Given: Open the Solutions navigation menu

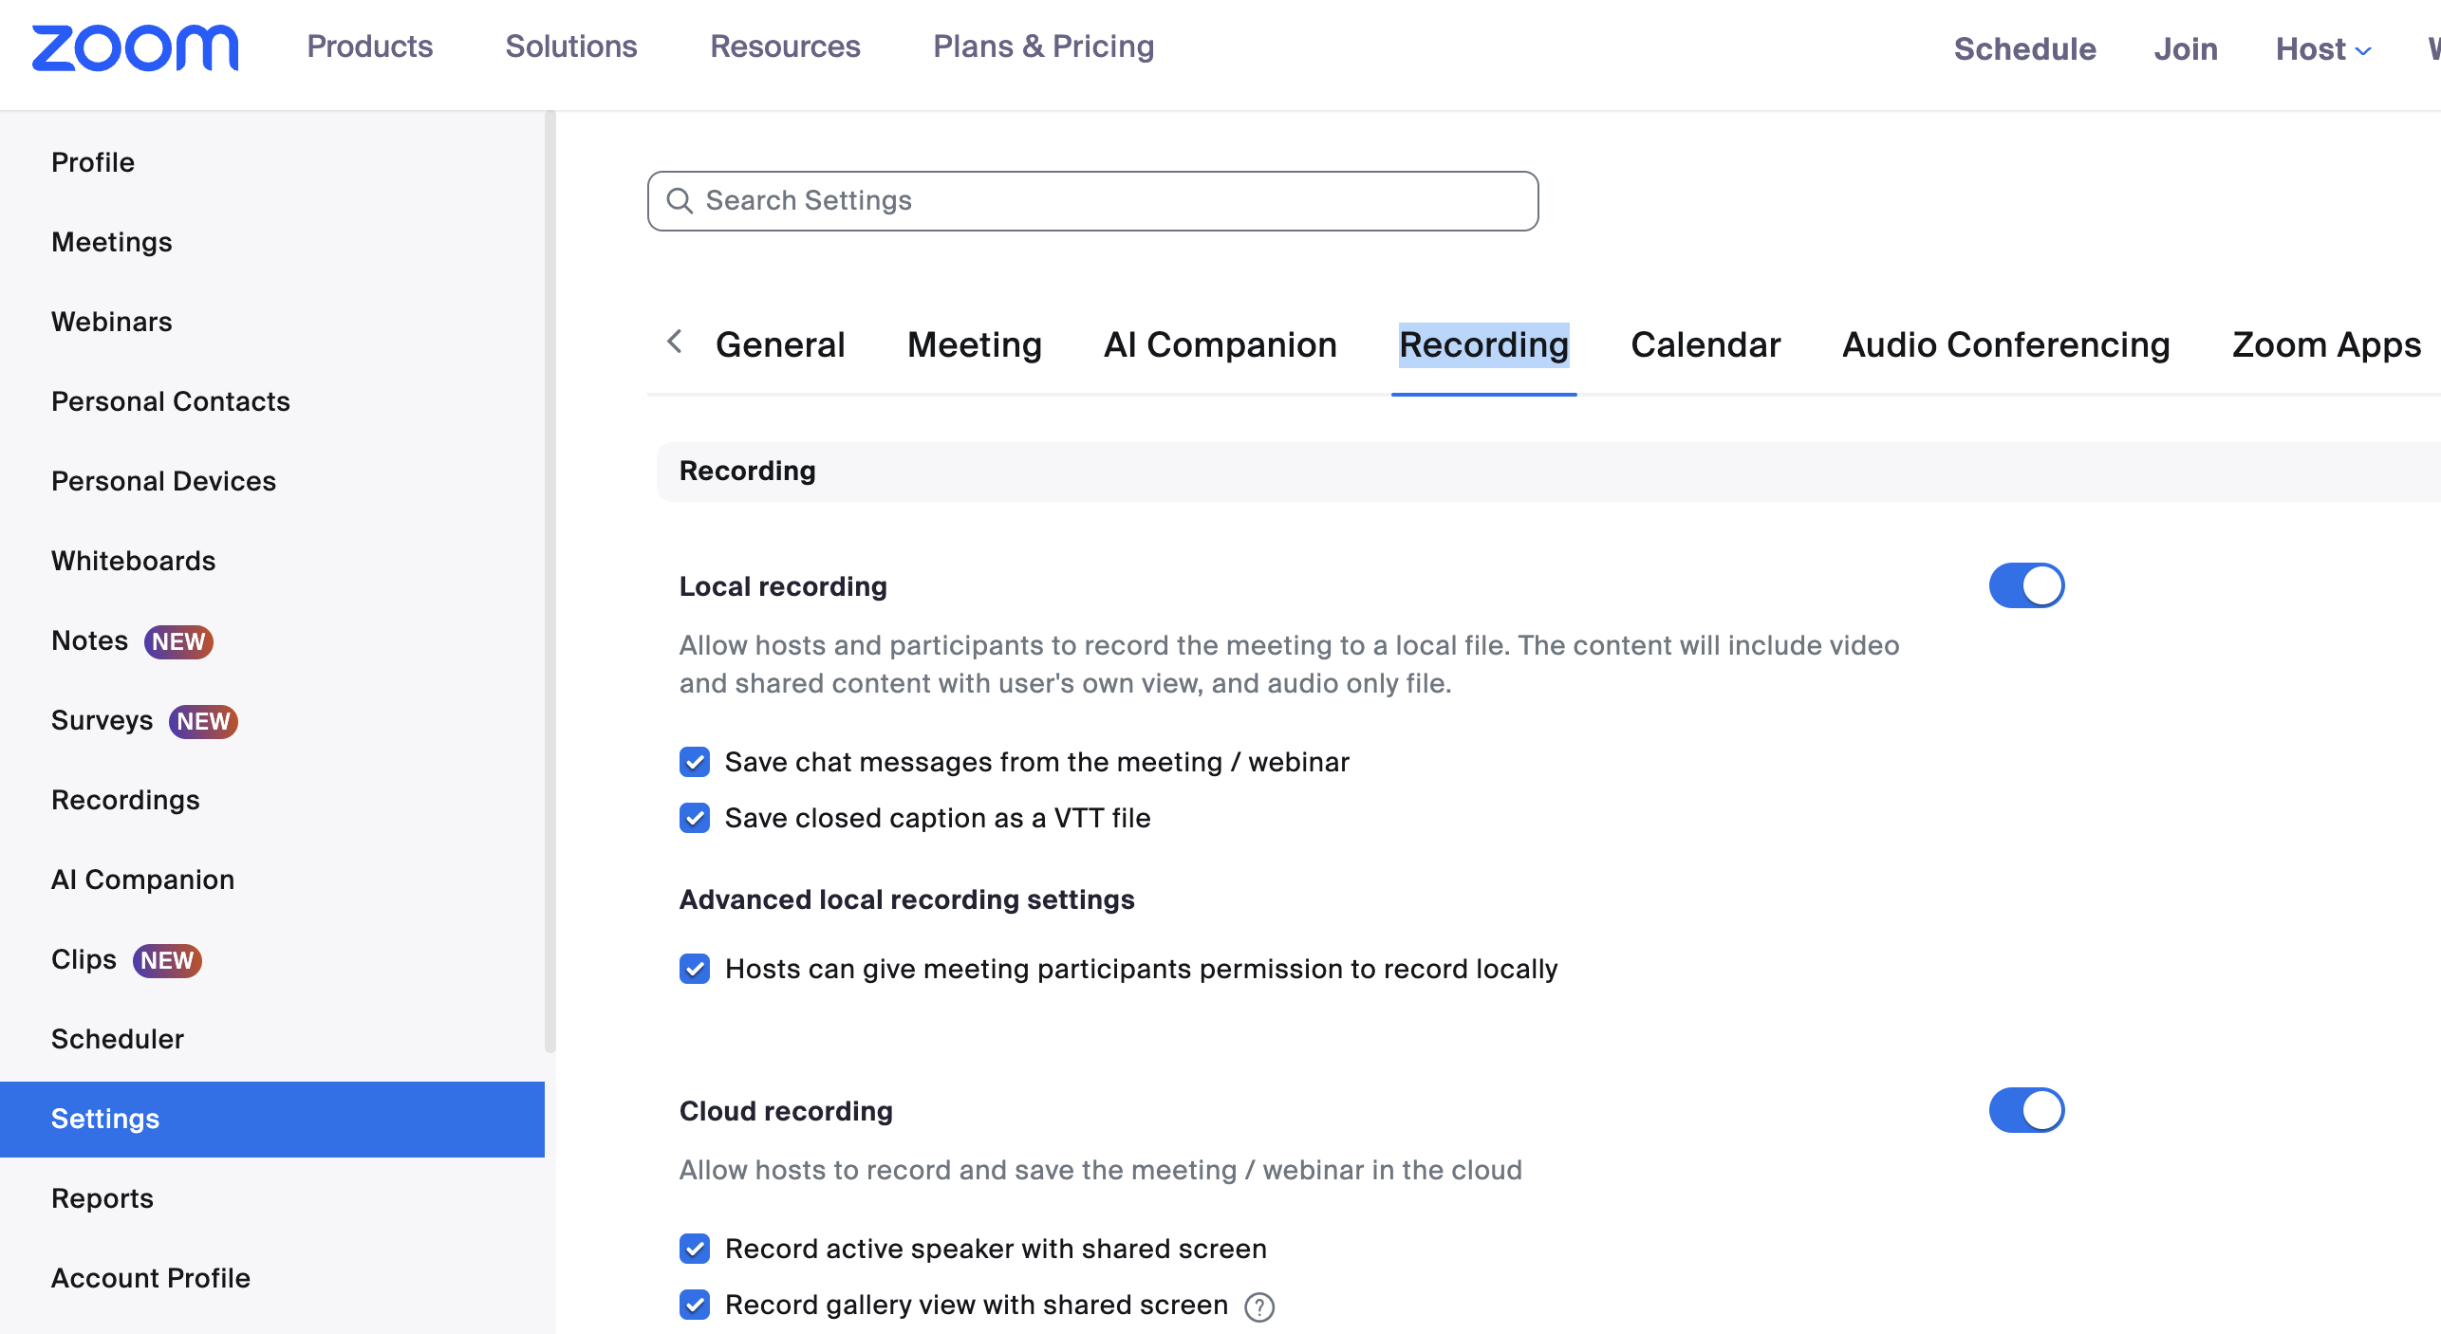Looking at the screenshot, I should [570, 46].
